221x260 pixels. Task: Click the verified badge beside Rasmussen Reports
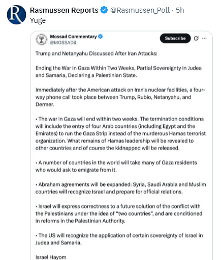[x=104, y=10]
